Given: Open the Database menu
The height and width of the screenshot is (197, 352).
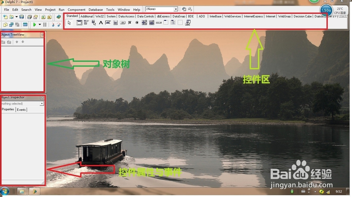Looking at the screenshot, I should coord(96,9).
